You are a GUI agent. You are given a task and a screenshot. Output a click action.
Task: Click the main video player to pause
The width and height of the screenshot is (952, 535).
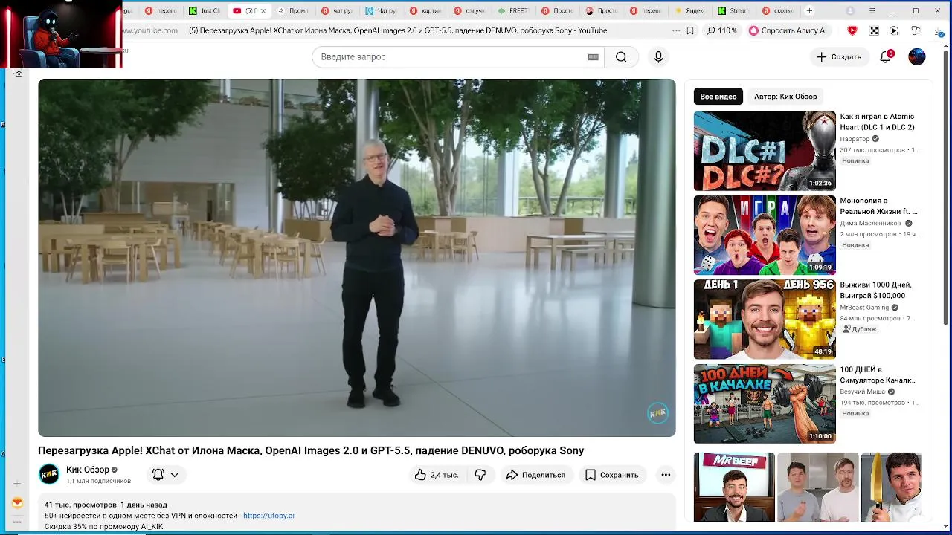pos(357,258)
